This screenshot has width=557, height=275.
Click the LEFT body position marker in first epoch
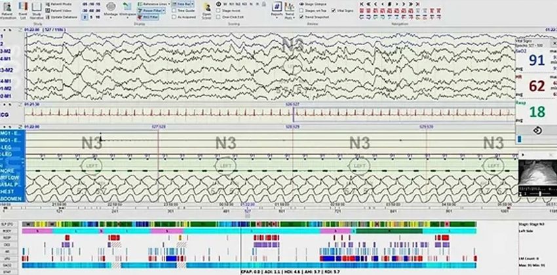coord(92,166)
